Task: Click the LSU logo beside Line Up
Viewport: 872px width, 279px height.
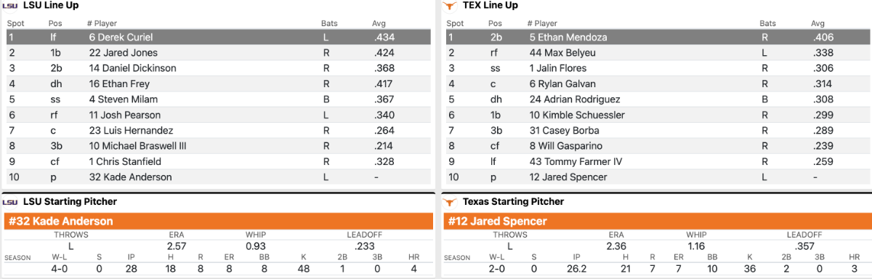Action: click(x=11, y=6)
